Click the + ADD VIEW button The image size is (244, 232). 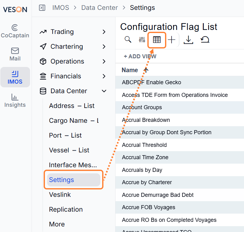[140, 56]
